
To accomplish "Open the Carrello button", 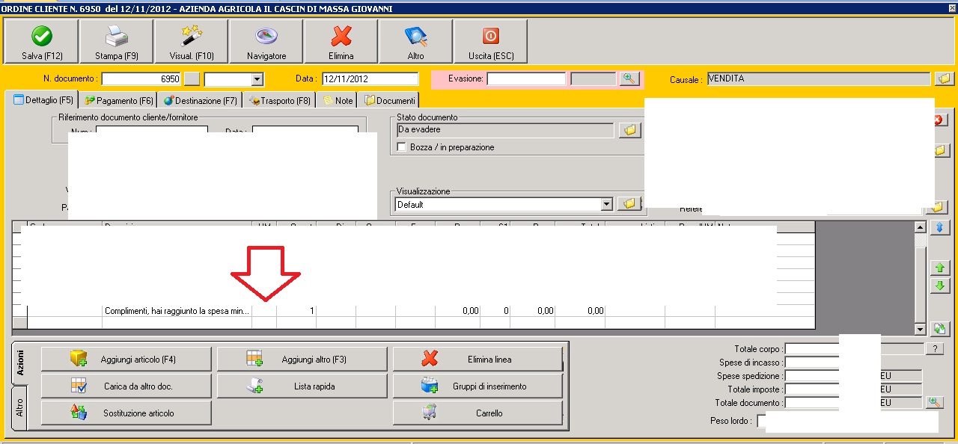I will pos(478,413).
